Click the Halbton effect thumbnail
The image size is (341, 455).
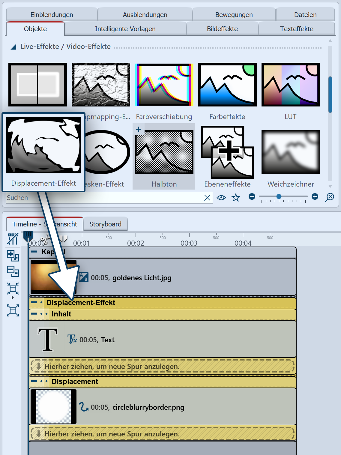point(164,152)
